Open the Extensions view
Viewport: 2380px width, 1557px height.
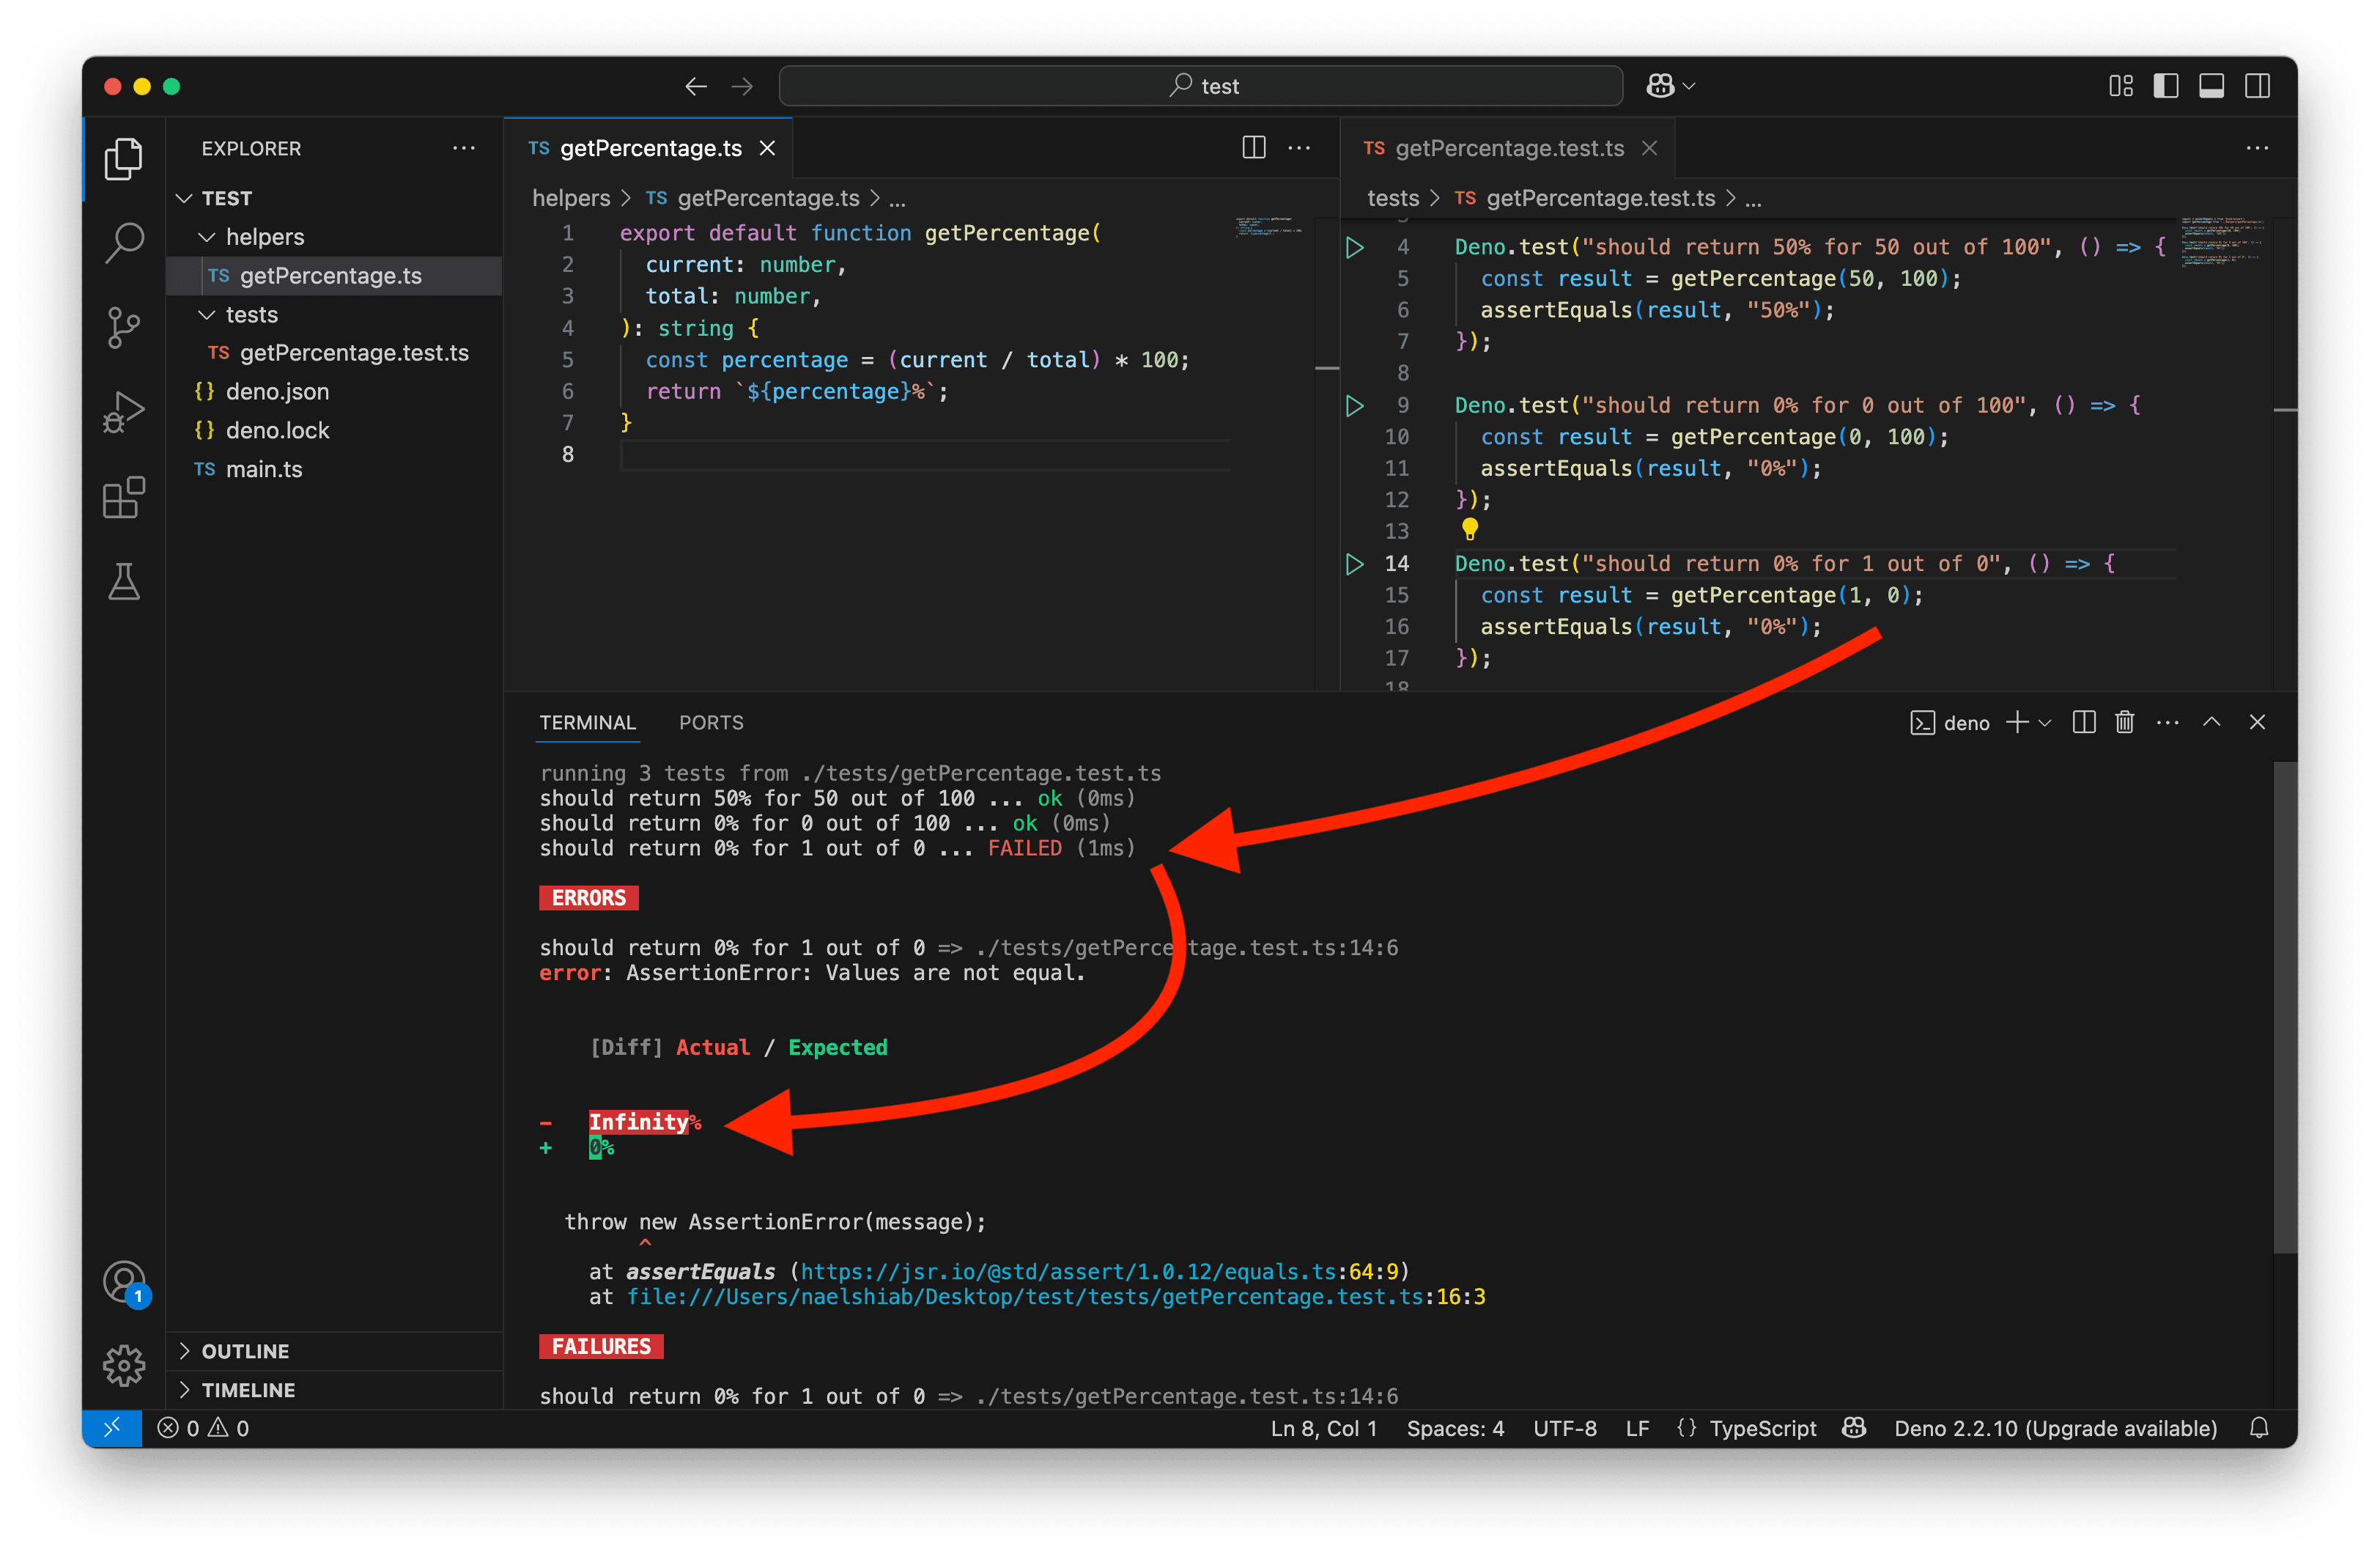pos(123,496)
